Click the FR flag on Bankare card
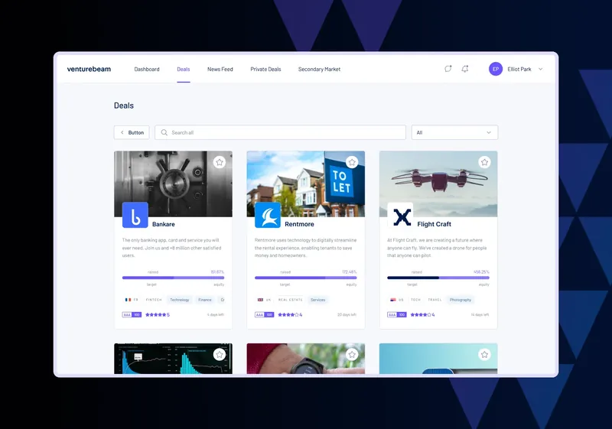Screen dimensions: 612x429 (x=128, y=300)
